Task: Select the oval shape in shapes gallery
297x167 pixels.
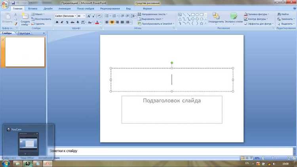Action: pyautogui.click(x=197, y=15)
